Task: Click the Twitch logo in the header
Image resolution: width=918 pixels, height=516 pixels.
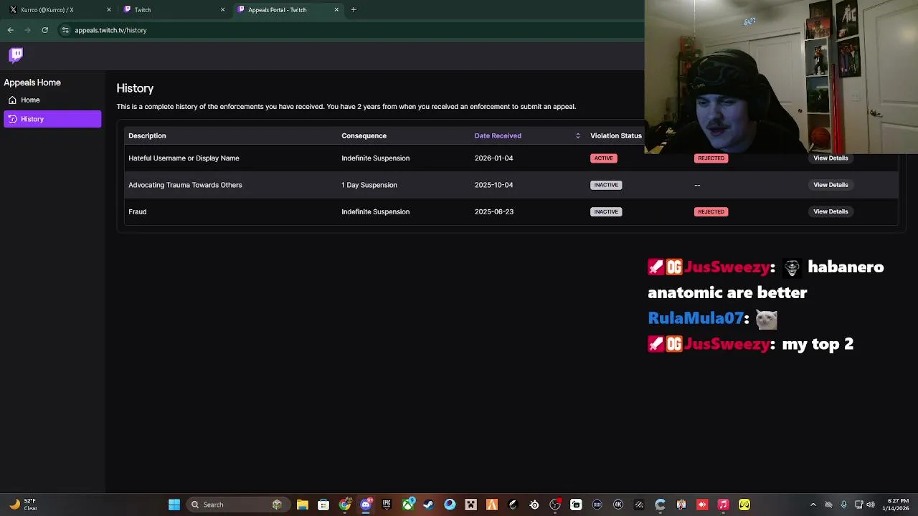Action: tap(16, 54)
